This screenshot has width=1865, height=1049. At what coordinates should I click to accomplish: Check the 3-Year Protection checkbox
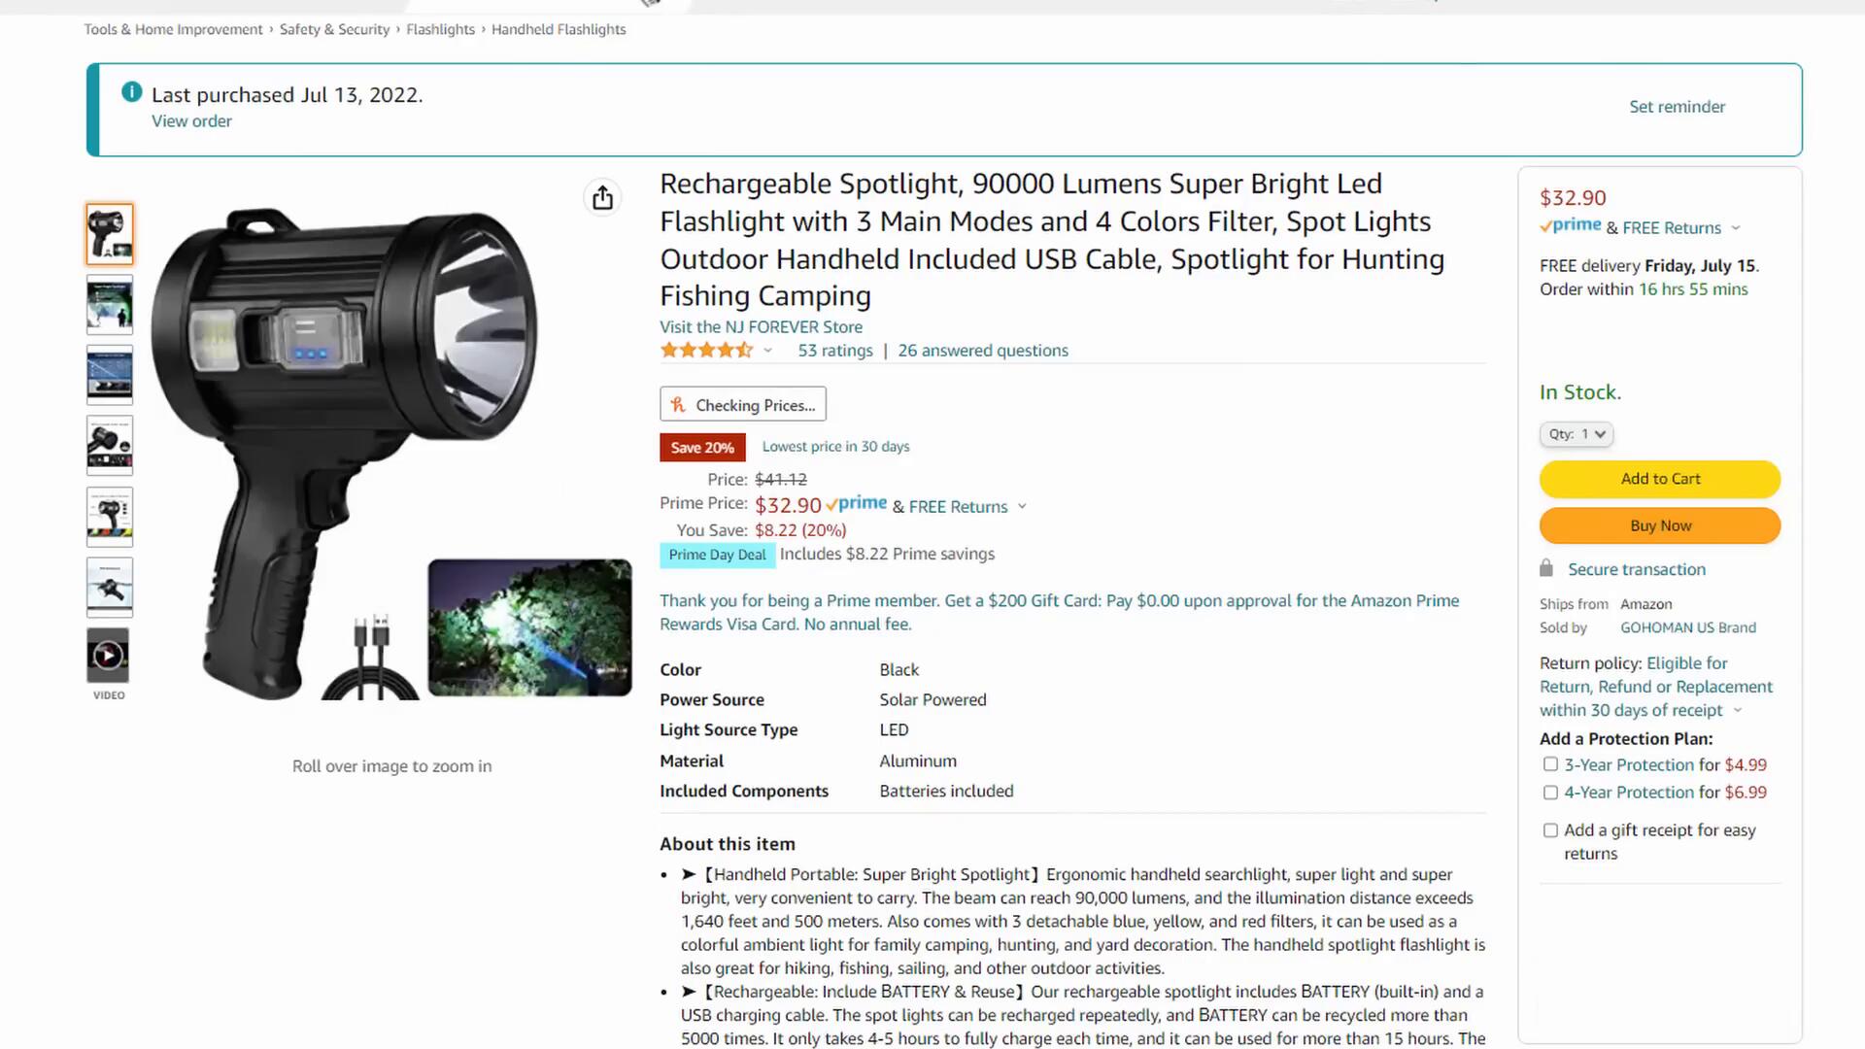coord(1550,764)
